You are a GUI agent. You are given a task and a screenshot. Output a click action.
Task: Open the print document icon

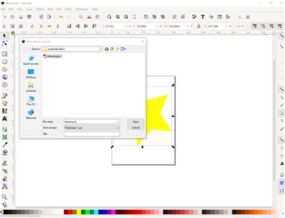pyautogui.click(x=29, y=17)
